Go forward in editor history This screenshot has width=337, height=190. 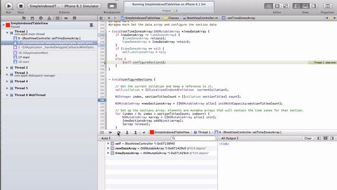click(115, 18)
